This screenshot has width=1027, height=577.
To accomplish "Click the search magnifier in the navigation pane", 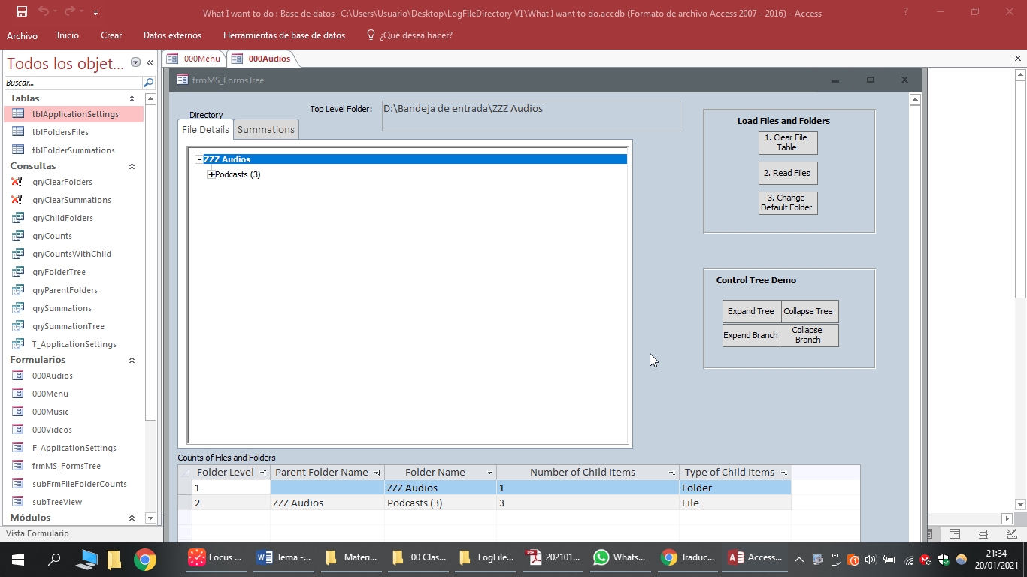I will [149, 83].
